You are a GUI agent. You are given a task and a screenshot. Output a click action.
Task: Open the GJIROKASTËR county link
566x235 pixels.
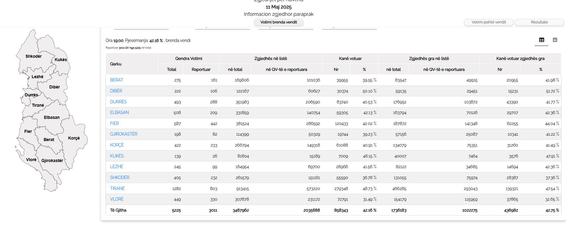[123, 134]
